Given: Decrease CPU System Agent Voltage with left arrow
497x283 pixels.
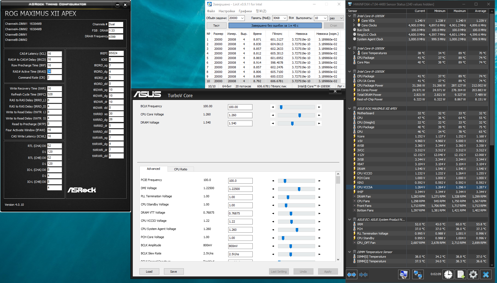Looking at the screenshot, I should tap(273, 230).
